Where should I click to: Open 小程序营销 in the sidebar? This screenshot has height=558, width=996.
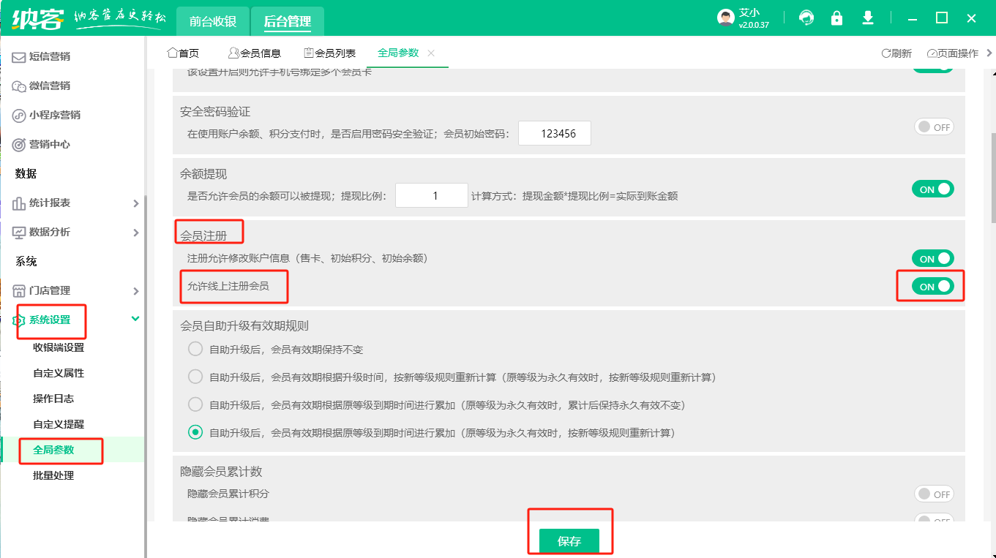pyautogui.click(x=54, y=115)
